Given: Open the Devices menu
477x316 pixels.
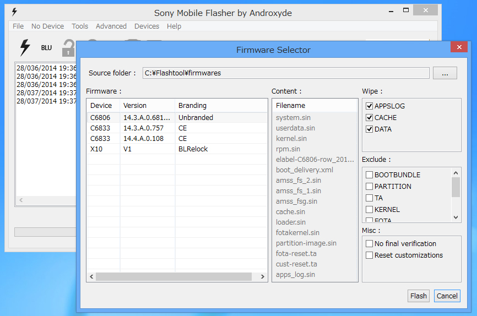Looking at the screenshot, I should point(147,26).
